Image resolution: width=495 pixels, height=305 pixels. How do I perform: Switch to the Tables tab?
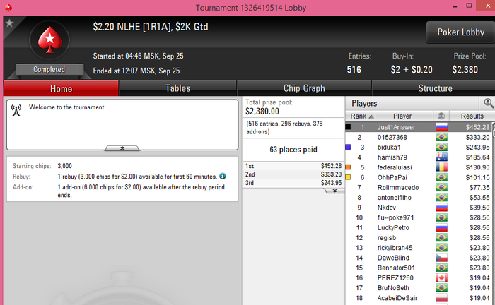pyautogui.click(x=177, y=88)
